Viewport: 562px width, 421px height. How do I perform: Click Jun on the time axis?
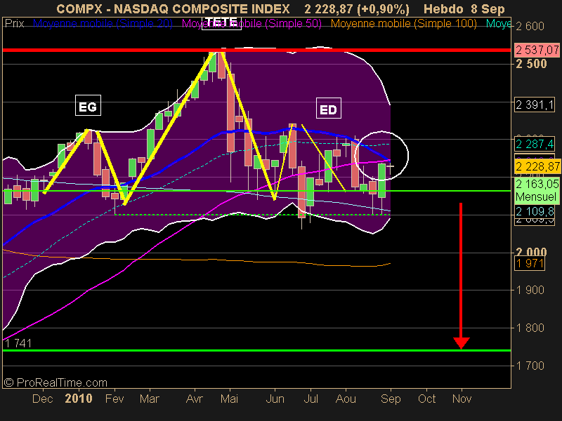[x=275, y=399]
